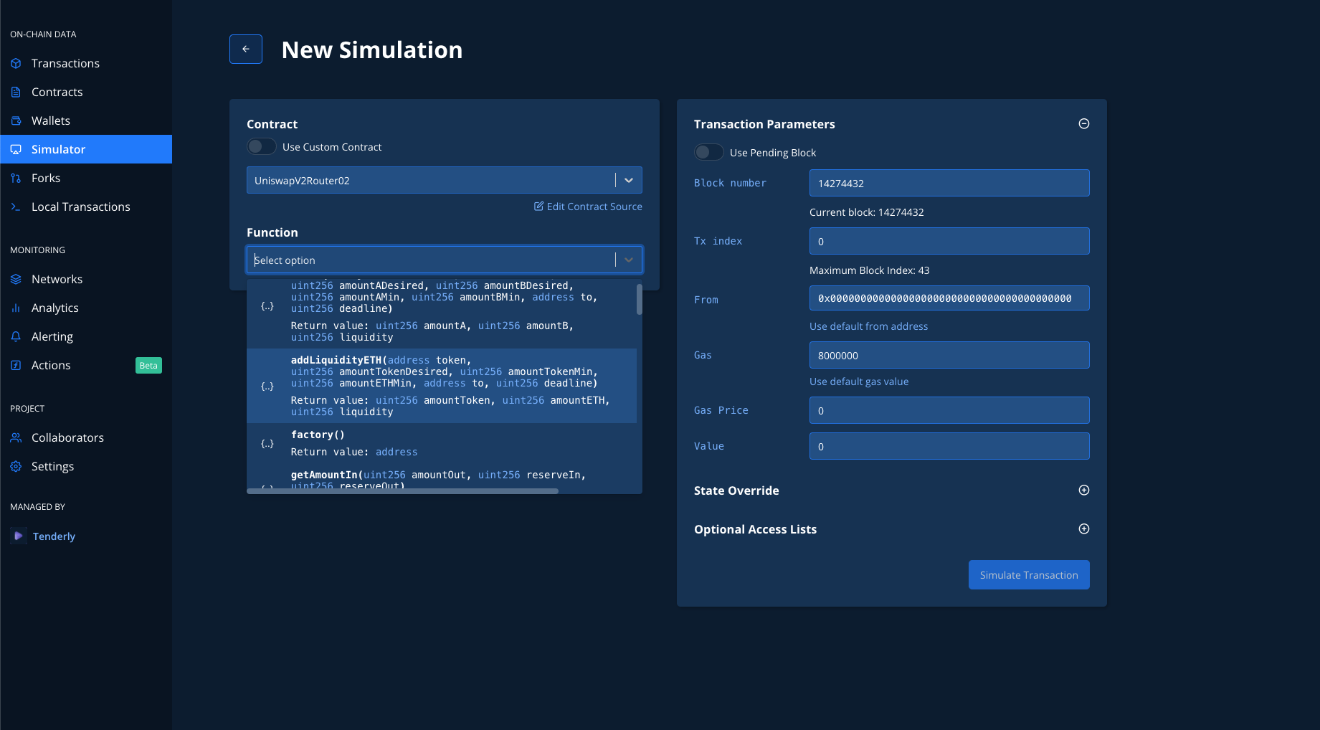The image size is (1320, 730).
Task: Click the Simulate Transaction button
Action: click(x=1029, y=575)
